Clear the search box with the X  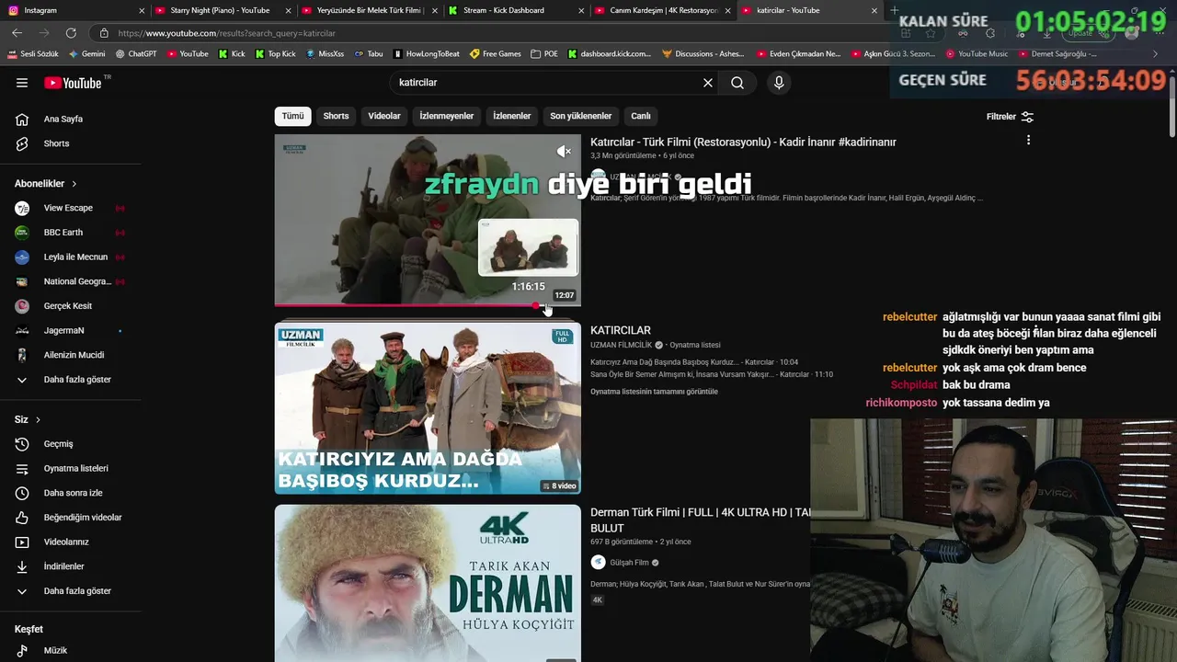(x=708, y=83)
